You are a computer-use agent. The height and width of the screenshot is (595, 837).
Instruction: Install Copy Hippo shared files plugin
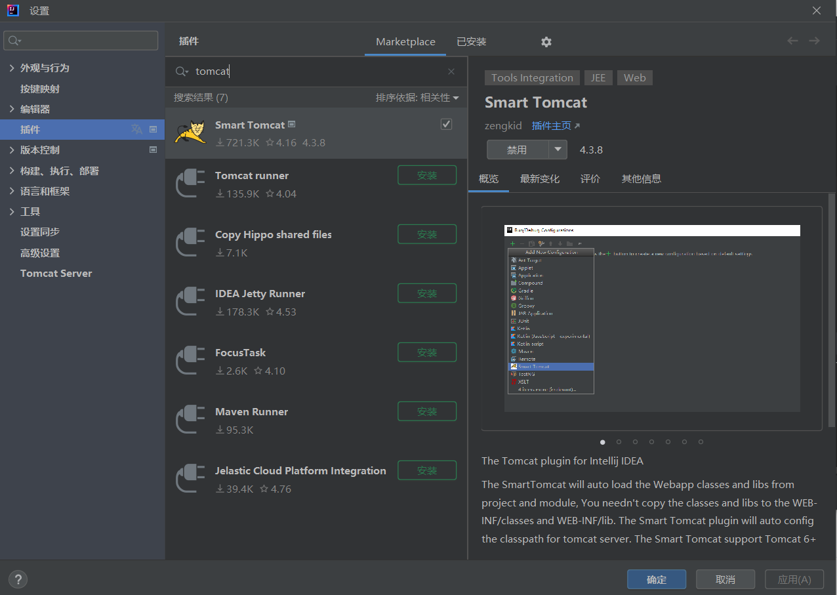(427, 234)
